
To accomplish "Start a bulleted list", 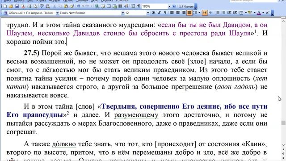I will pos(223,13).
